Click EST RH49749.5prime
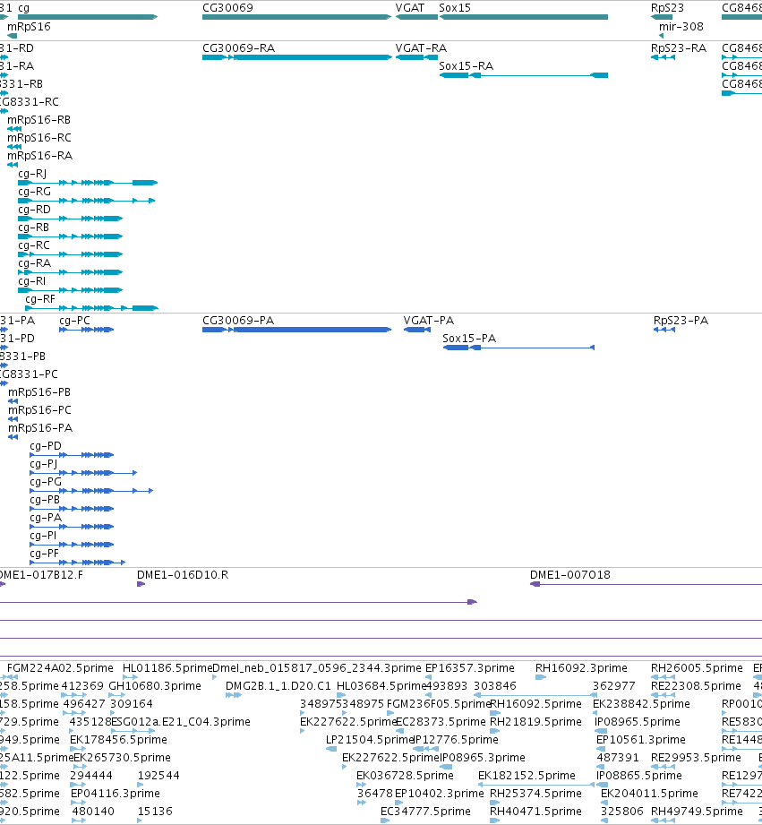This screenshot has height=825, width=762. pos(697,811)
